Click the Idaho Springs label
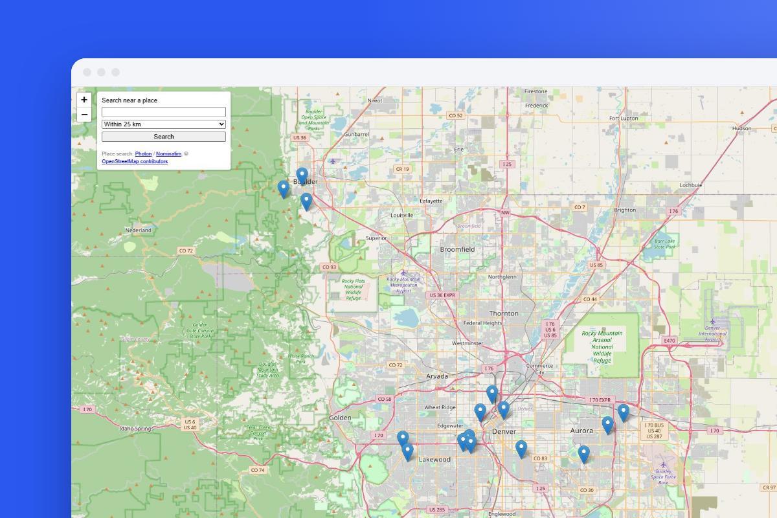 (136, 429)
